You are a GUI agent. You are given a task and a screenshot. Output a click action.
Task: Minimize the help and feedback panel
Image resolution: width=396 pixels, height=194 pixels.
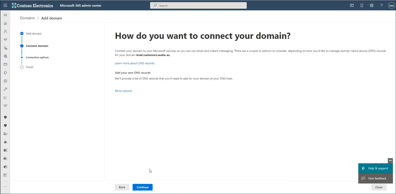tap(390, 161)
